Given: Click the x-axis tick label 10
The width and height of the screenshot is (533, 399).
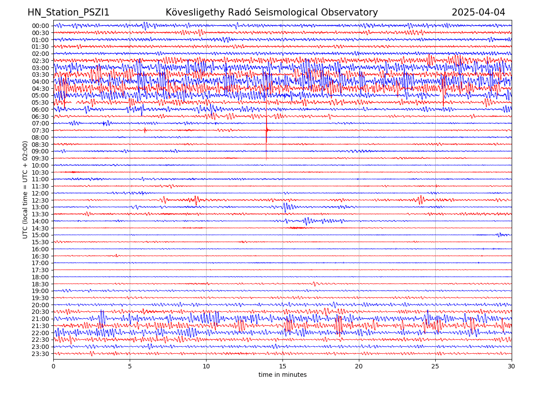Looking at the screenshot, I should pos(206,366).
